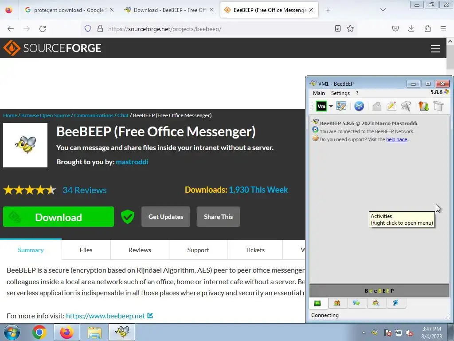Click the trash bin icon in BeeBEEP toolbar

coord(438,106)
